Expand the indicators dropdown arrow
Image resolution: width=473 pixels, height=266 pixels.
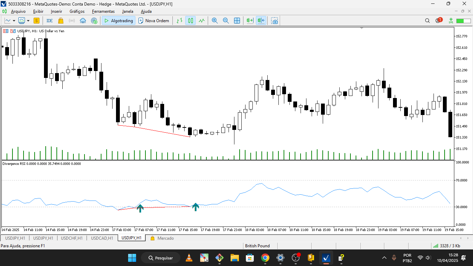click(x=27, y=20)
